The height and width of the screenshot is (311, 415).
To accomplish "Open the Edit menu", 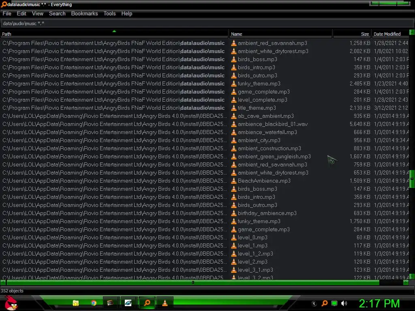I will click(21, 13).
